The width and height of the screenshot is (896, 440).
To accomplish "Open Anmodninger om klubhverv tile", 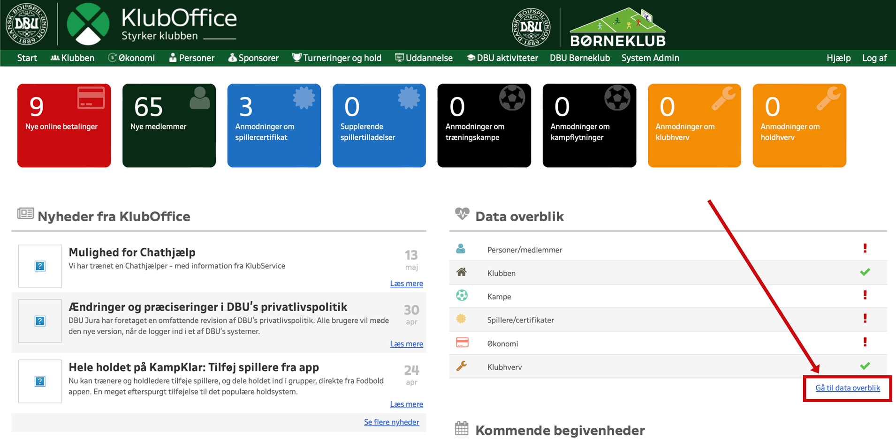I will tap(694, 126).
